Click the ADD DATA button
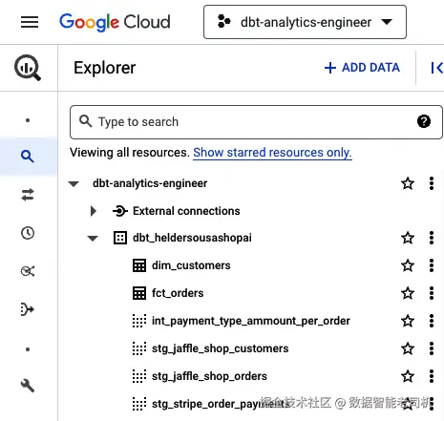This screenshot has width=444, height=421. 362,68
